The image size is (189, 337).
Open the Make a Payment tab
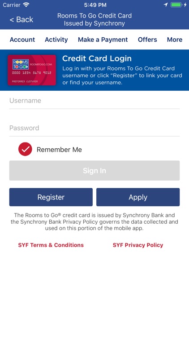[x=103, y=40]
